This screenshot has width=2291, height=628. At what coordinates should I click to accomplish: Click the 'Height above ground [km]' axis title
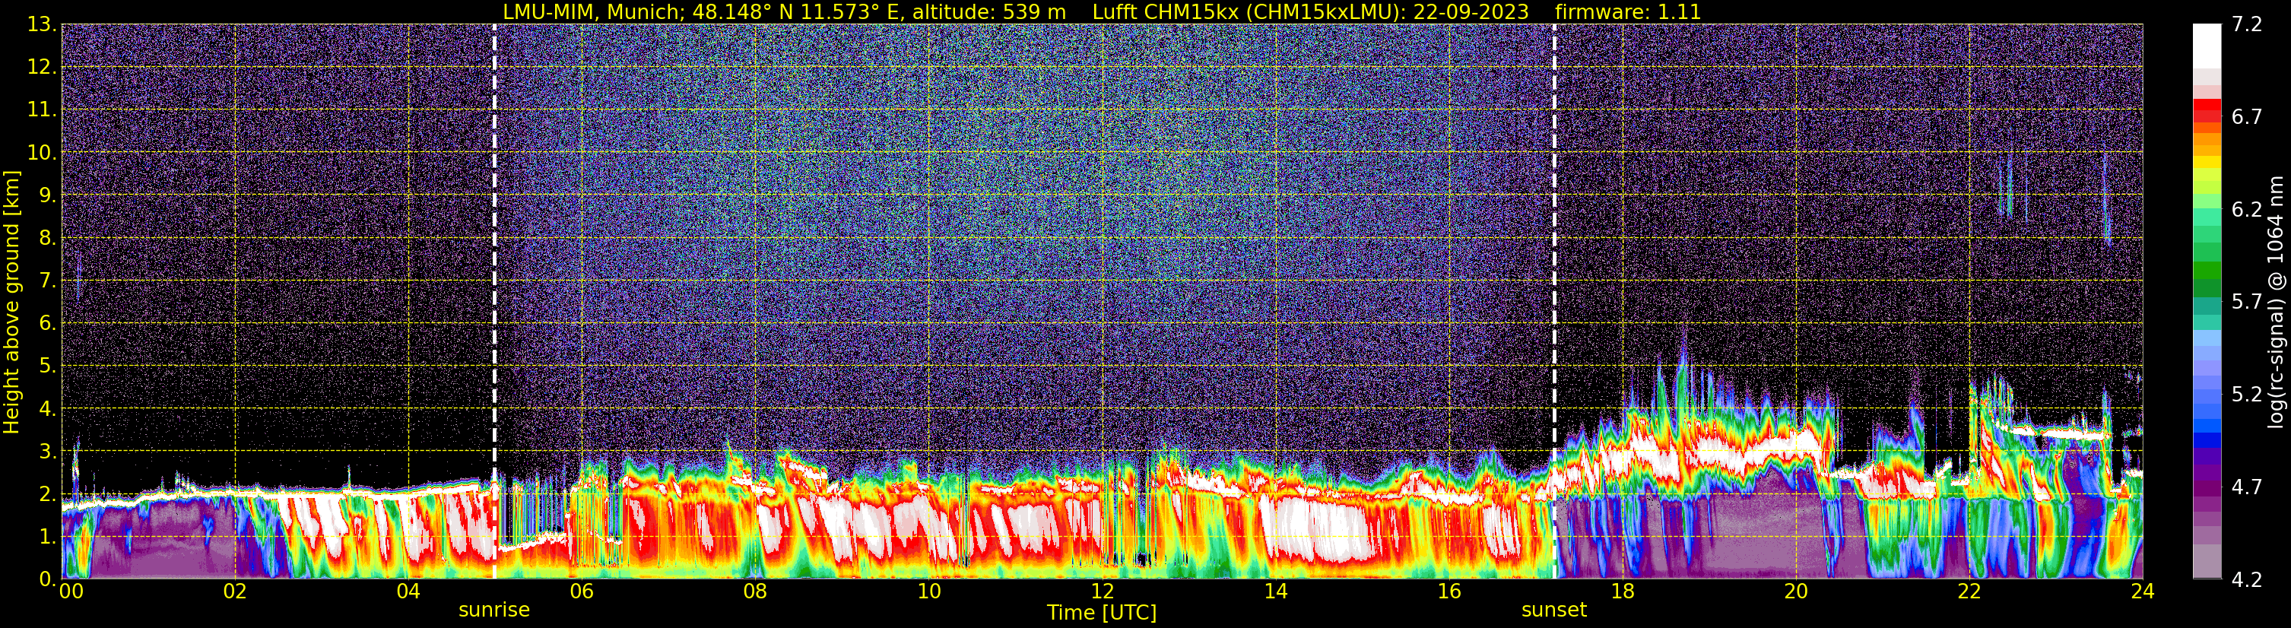pos(11,302)
